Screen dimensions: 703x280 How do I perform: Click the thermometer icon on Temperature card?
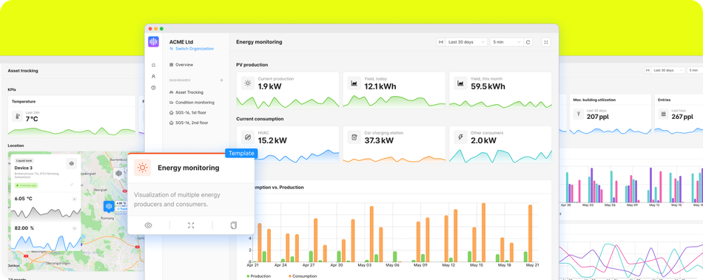click(18, 117)
